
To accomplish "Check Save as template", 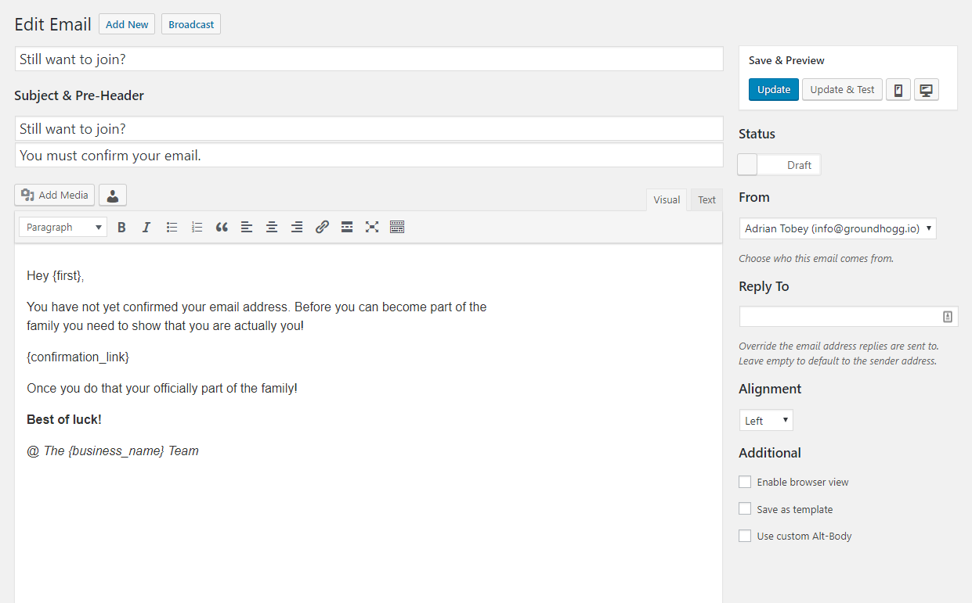I will coord(745,509).
